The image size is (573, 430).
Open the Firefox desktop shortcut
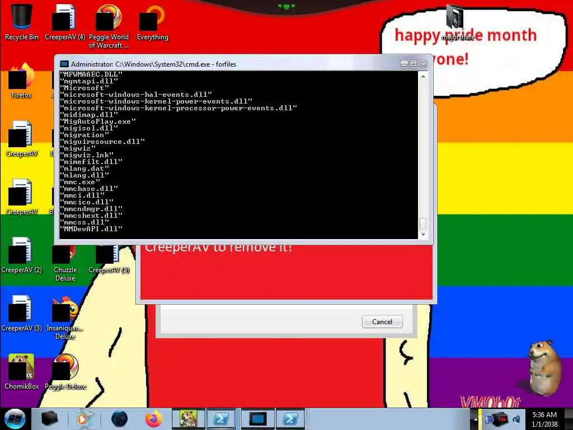tap(22, 81)
